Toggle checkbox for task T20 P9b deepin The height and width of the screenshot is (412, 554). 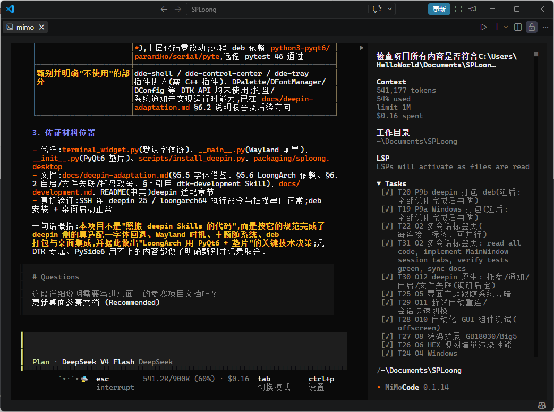(x=387, y=192)
